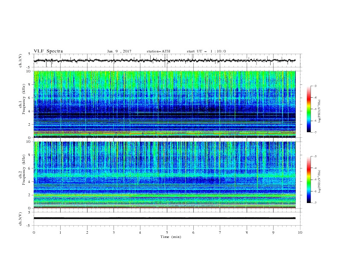The width and height of the screenshot is (338, 261).
Task: Click the 'start UT = 1:10:0' text
Action: [206, 51]
